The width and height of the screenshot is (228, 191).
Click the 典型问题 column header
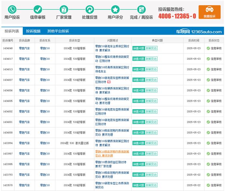point(157,41)
